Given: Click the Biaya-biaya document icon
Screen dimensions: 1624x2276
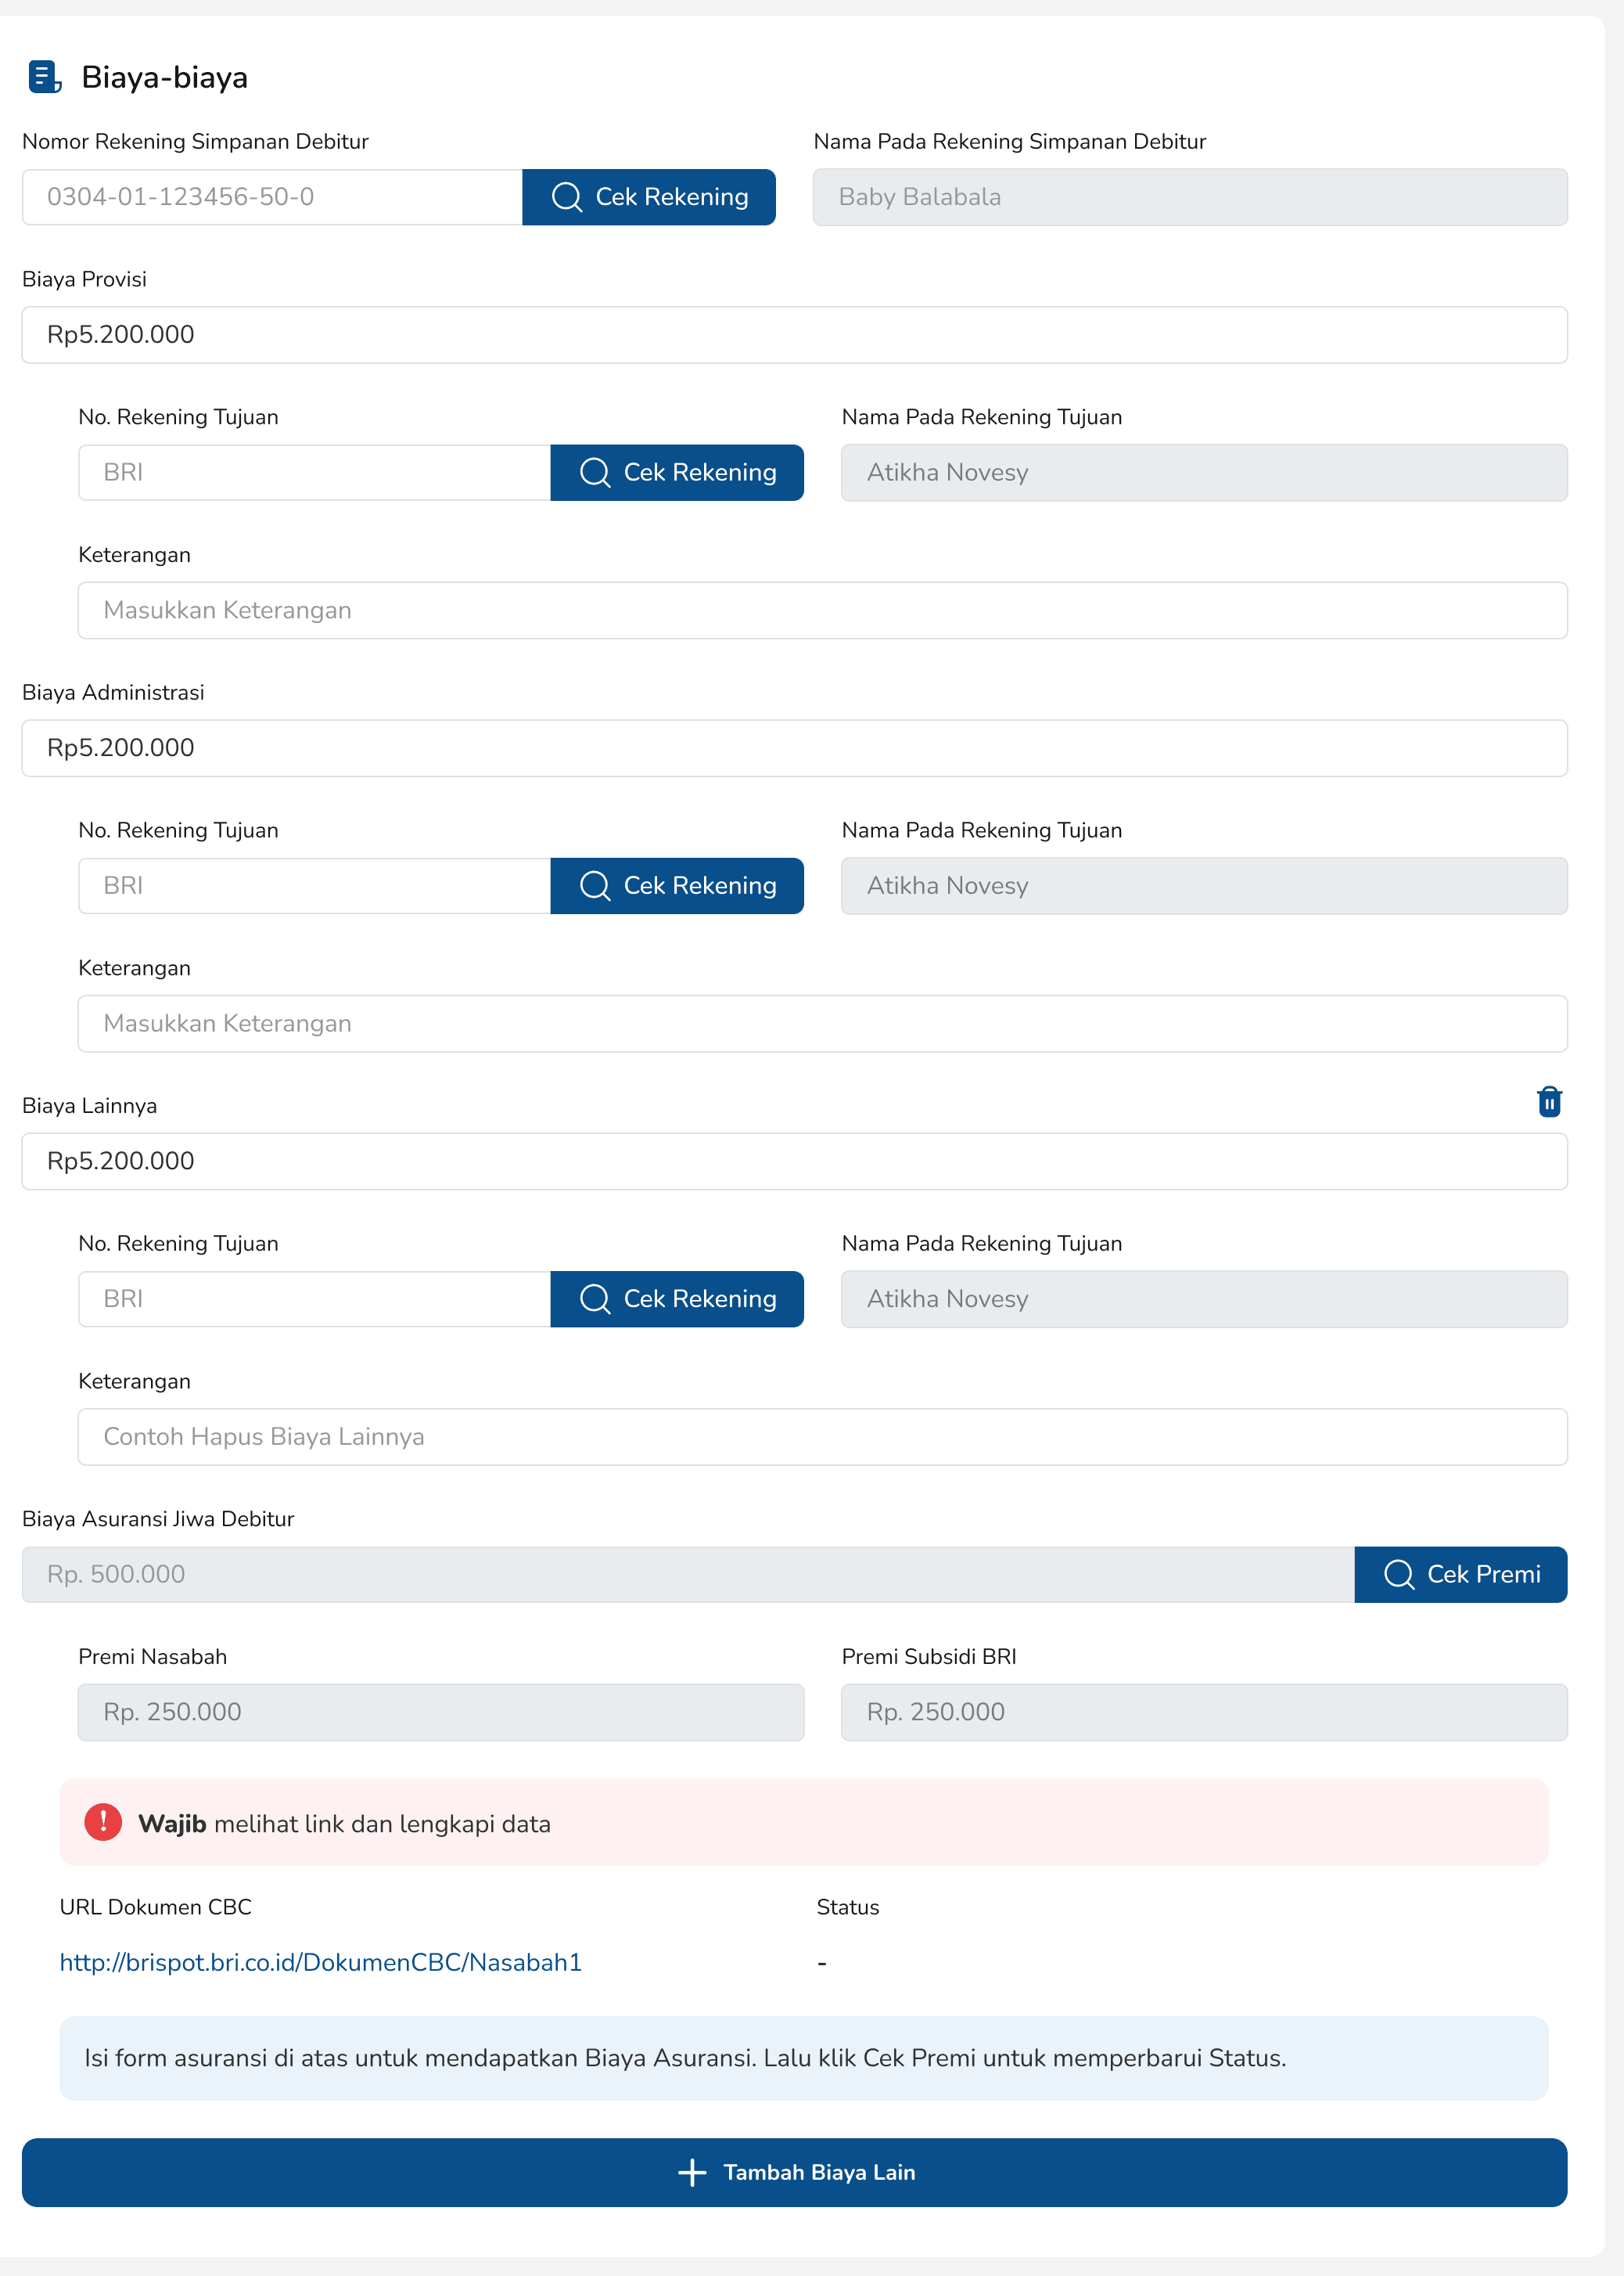Looking at the screenshot, I should click(x=45, y=77).
